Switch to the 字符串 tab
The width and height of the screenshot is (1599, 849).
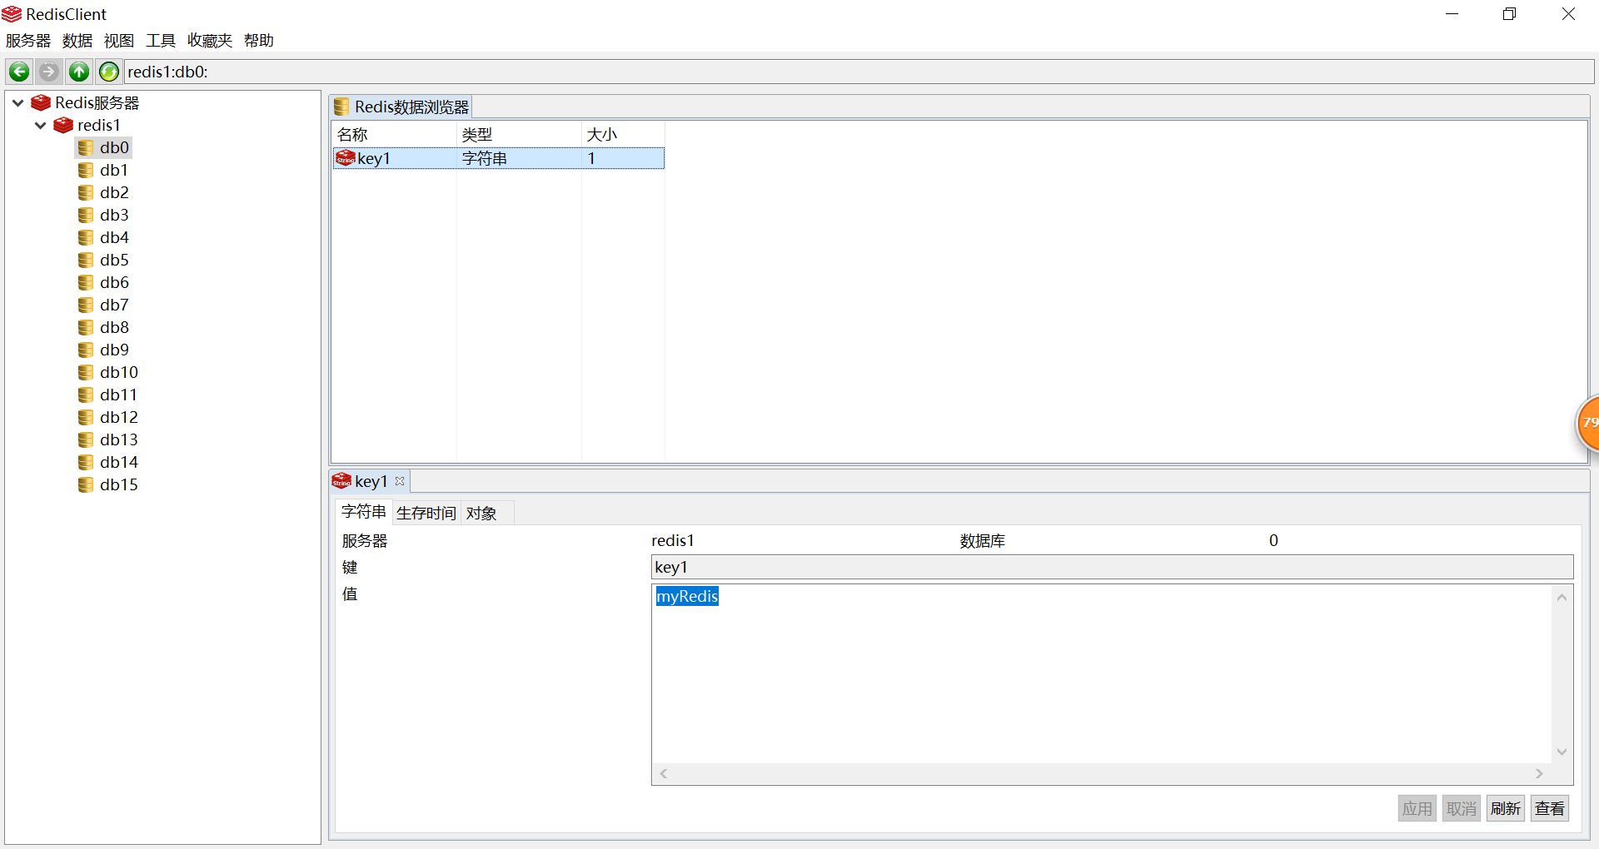point(363,512)
